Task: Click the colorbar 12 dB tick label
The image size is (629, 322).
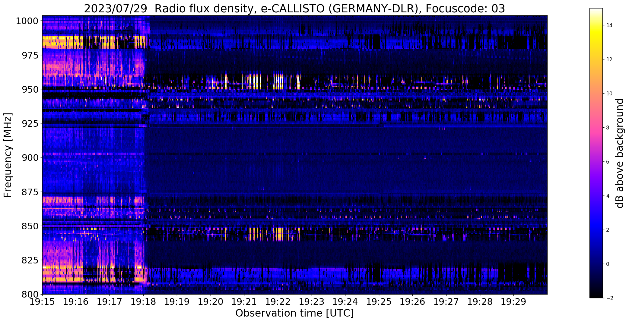Action: (x=609, y=59)
